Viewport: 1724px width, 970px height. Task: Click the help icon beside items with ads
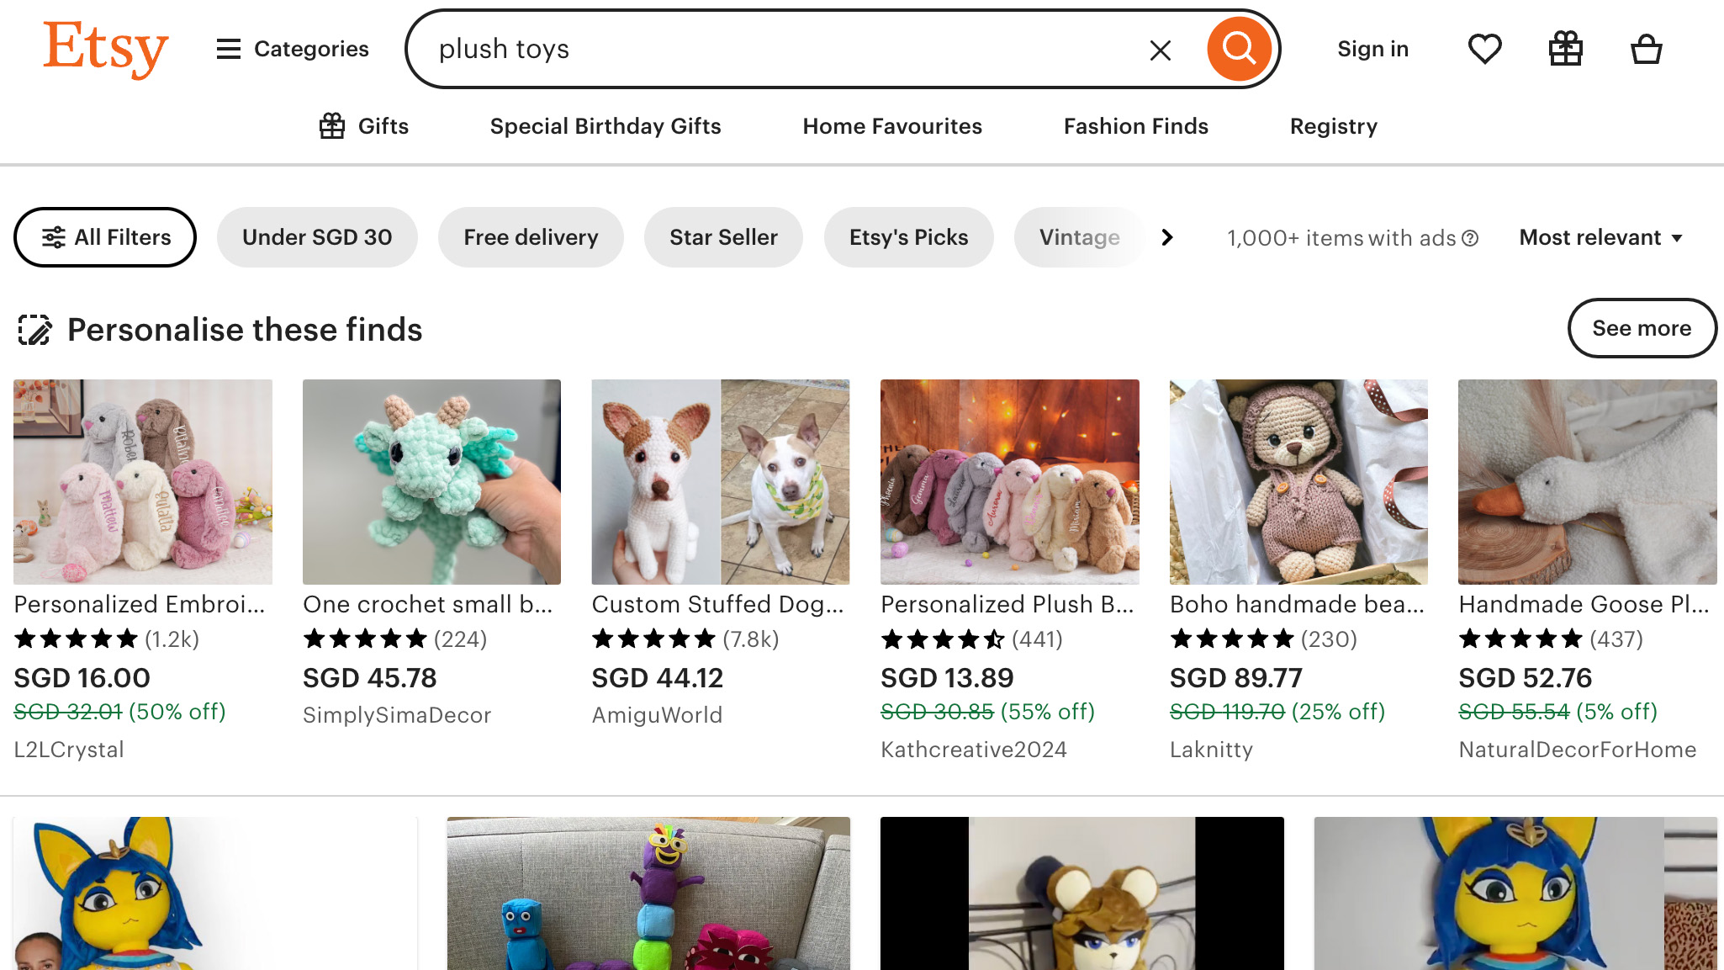(x=1470, y=238)
